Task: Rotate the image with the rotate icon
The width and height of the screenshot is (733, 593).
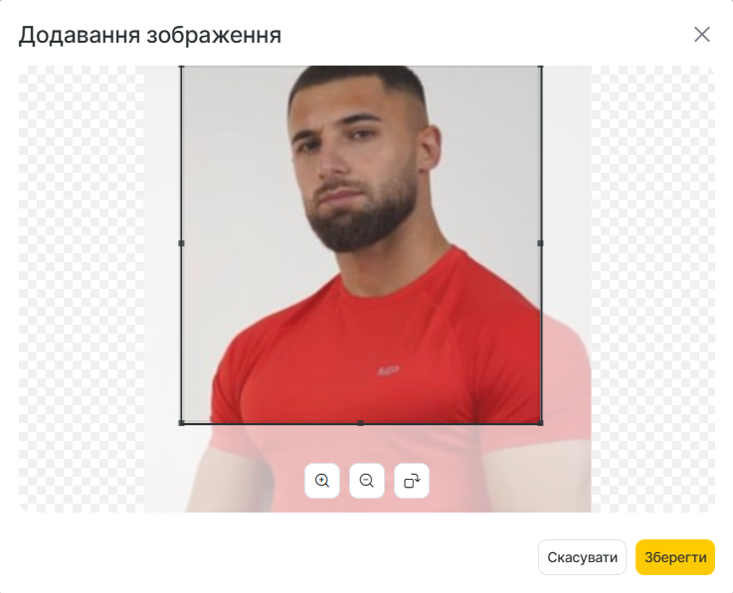Action: 412,481
